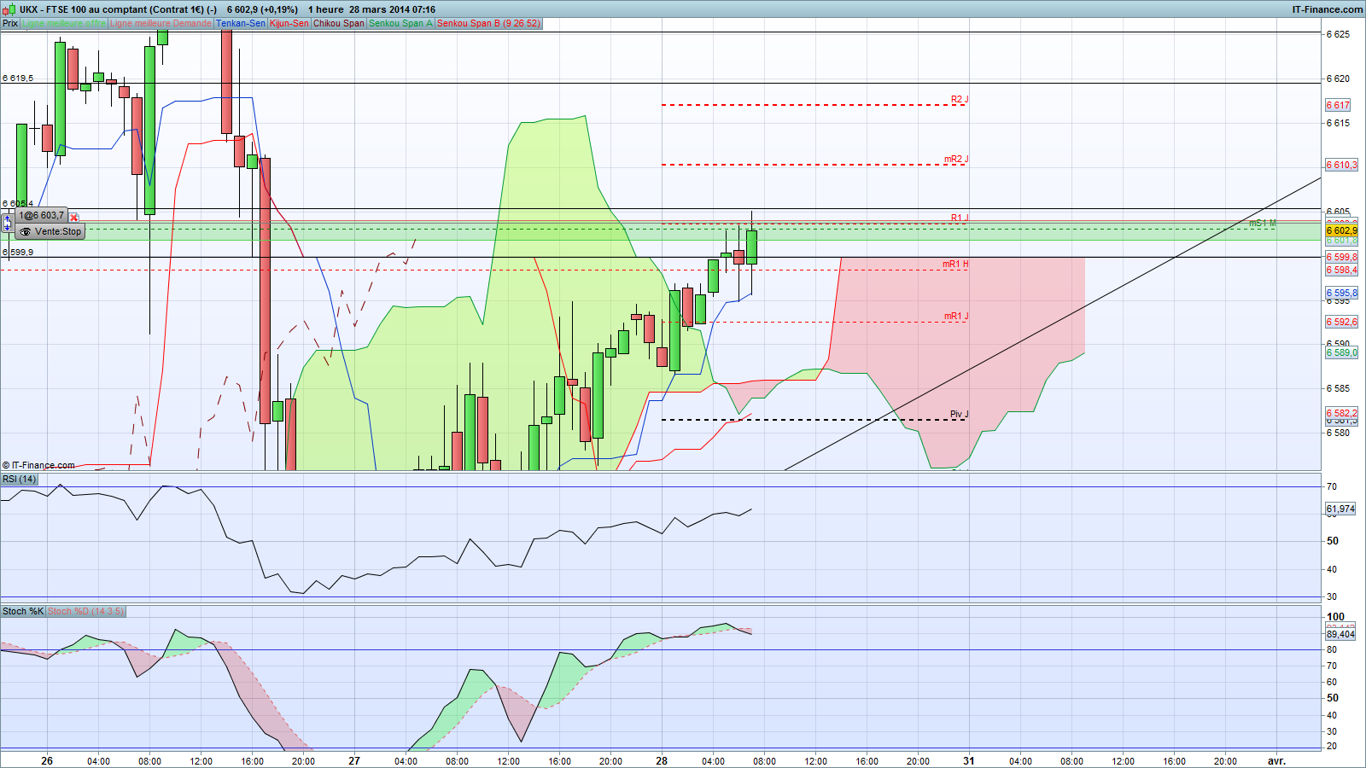This screenshot has height=768, width=1366.
Task: Click the 28 mars 2014 07:16 timestamp
Action: (392, 9)
